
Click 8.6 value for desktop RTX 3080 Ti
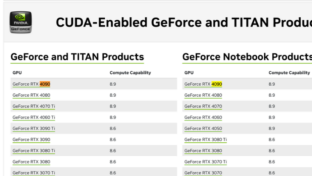pos(113,151)
